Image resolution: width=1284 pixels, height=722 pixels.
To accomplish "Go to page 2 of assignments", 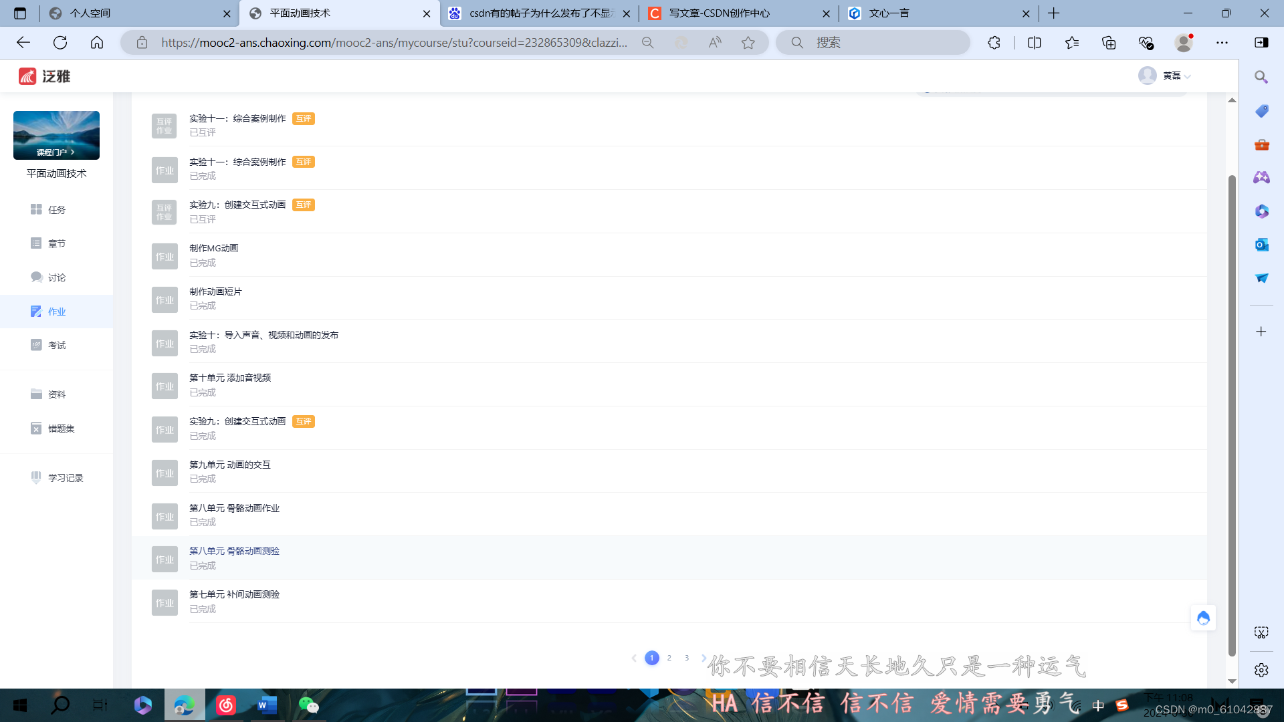I will [x=669, y=658].
